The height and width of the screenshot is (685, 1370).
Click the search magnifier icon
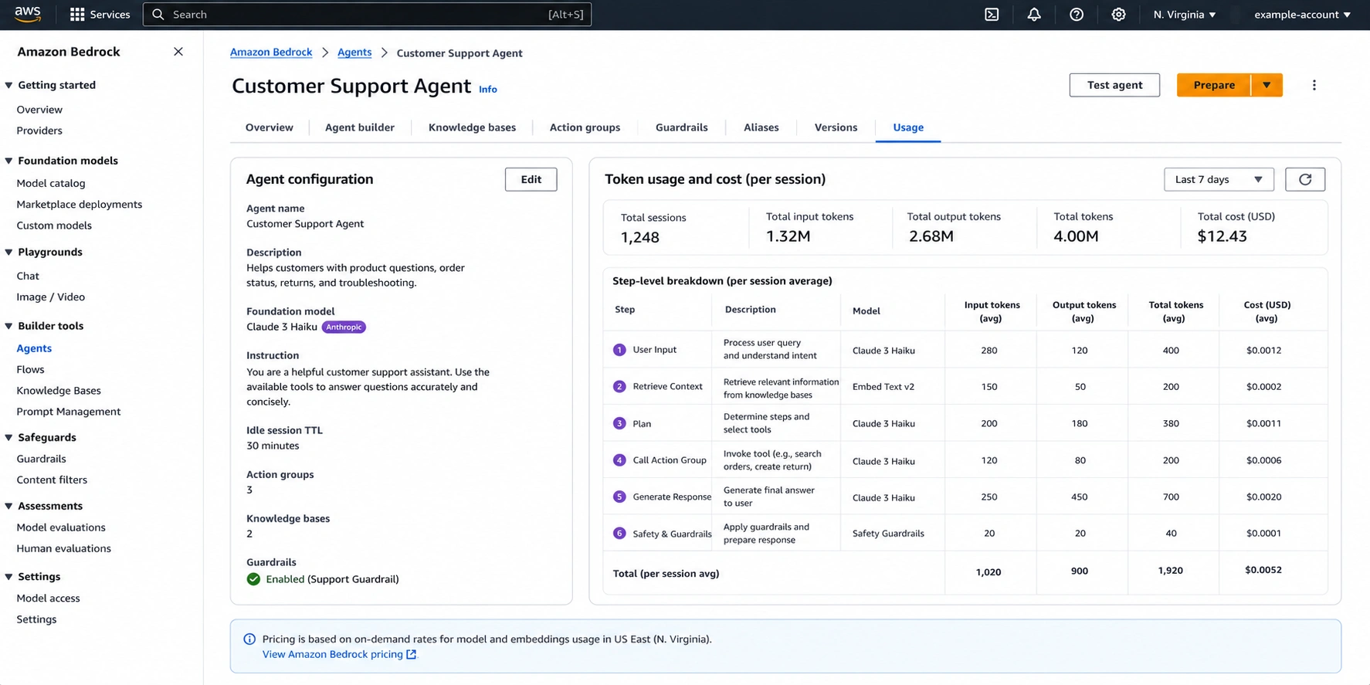click(x=158, y=14)
